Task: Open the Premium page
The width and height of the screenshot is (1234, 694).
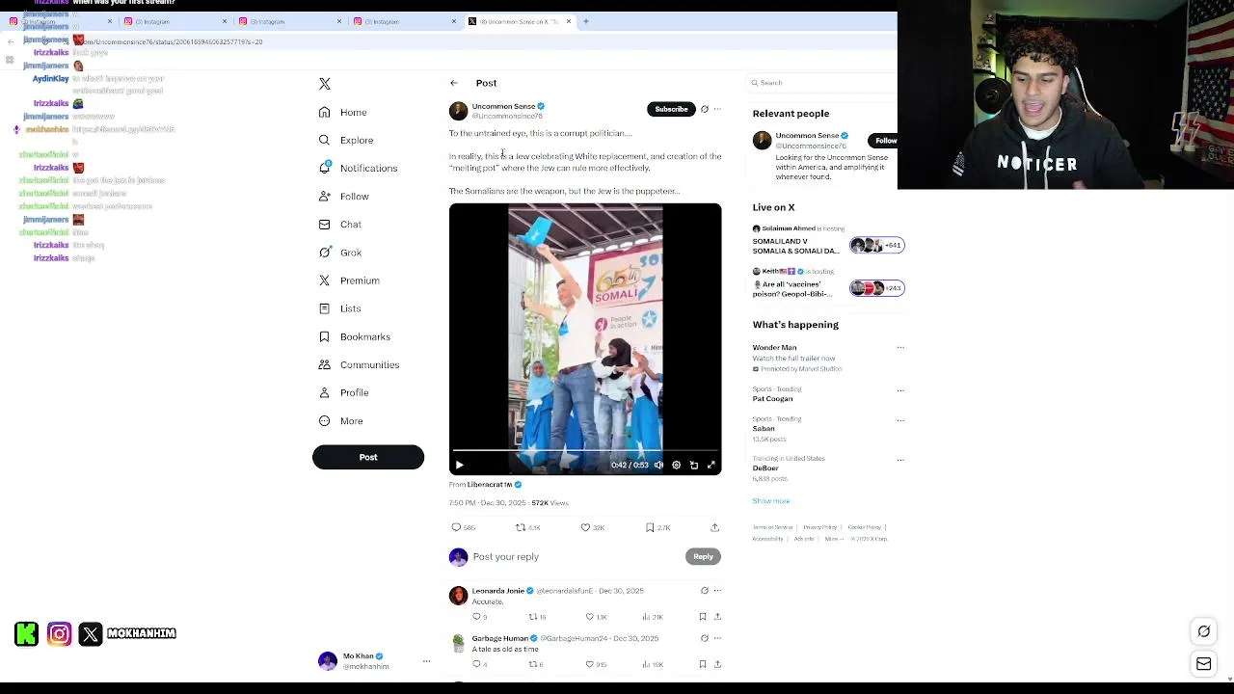Action: coord(348,280)
